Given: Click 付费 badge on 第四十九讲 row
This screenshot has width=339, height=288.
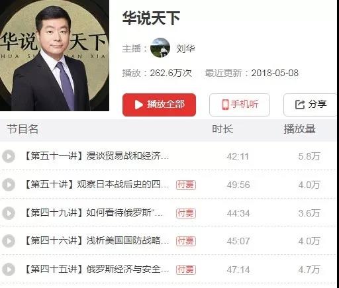Looking at the screenshot, I should point(186,213).
